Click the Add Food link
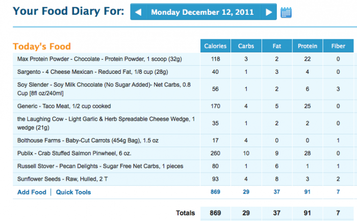 32,192
